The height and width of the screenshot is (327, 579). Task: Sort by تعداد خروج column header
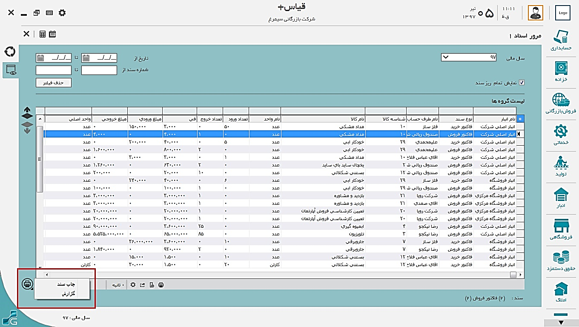[210, 119]
